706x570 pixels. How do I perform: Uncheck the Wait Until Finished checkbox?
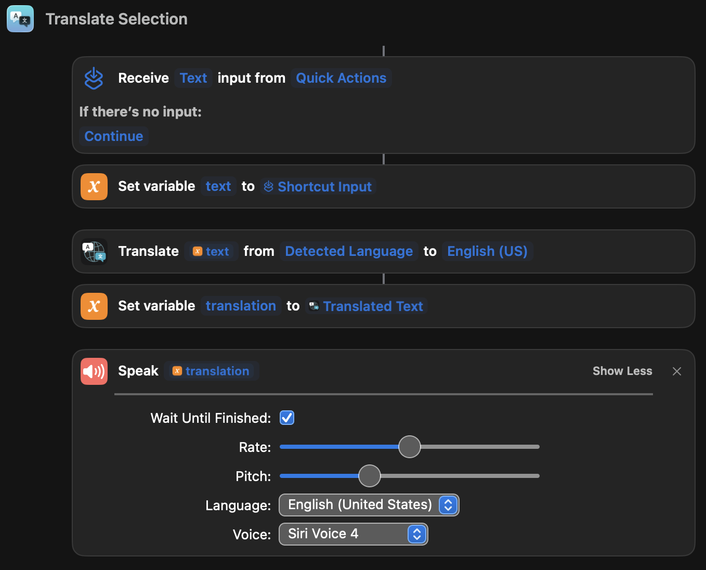[x=287, y=418]
